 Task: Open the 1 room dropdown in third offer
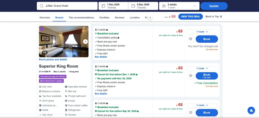tap(202, 105)
